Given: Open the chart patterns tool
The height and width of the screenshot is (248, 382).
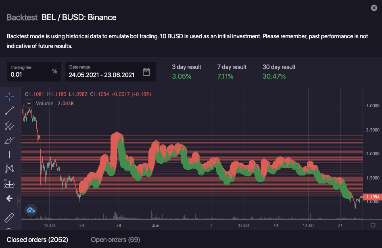Looking at the screenshot, I should (9, 169).
